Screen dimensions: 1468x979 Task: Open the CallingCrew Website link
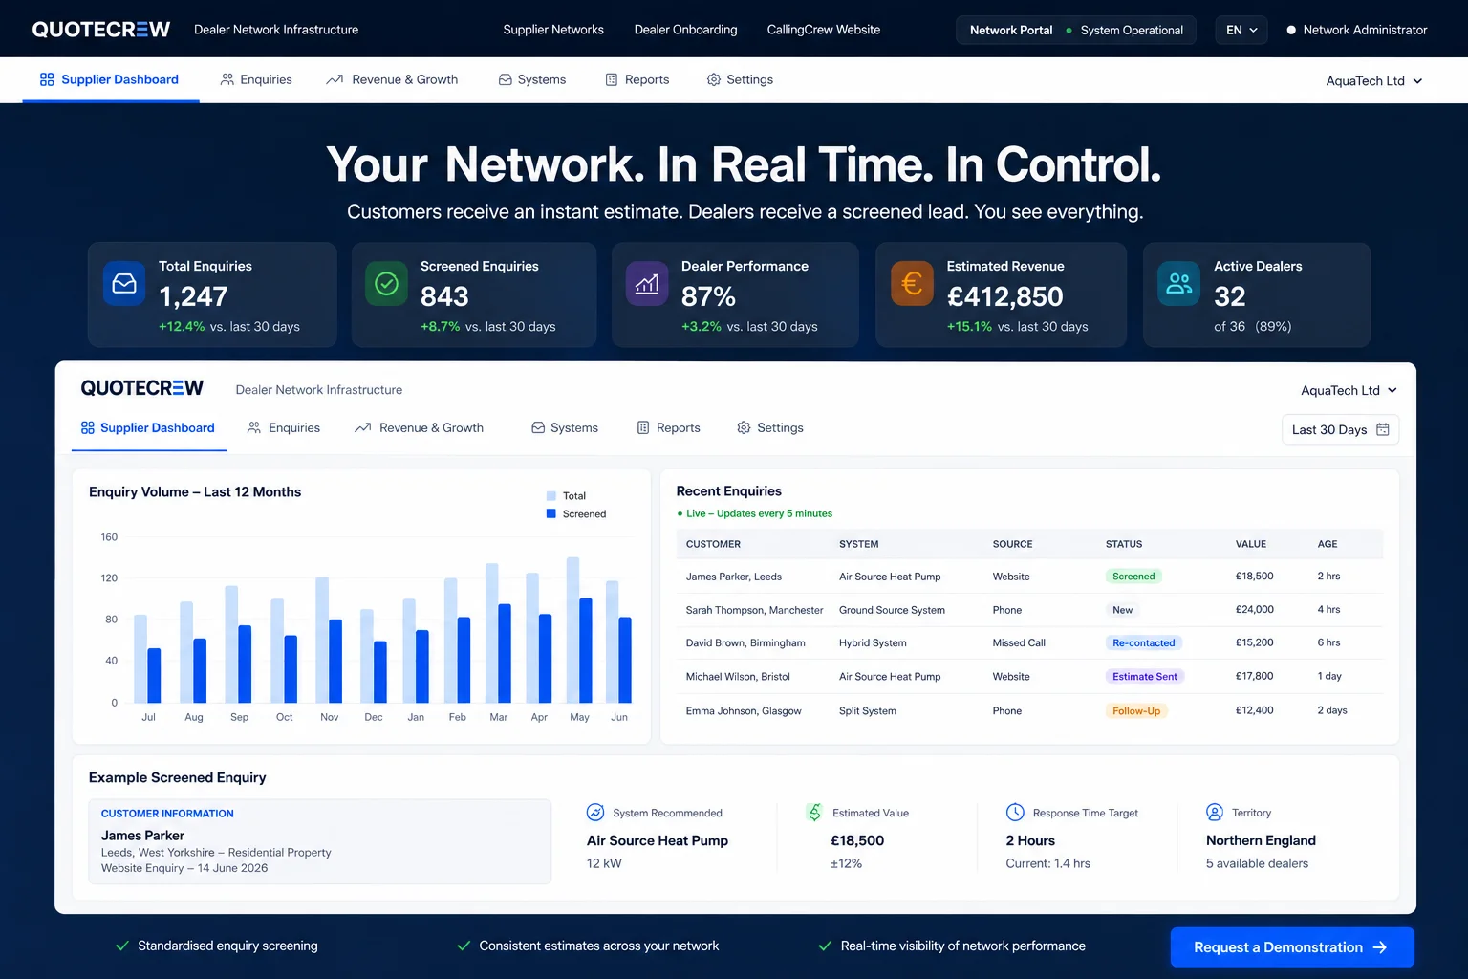tap(824, 30)
